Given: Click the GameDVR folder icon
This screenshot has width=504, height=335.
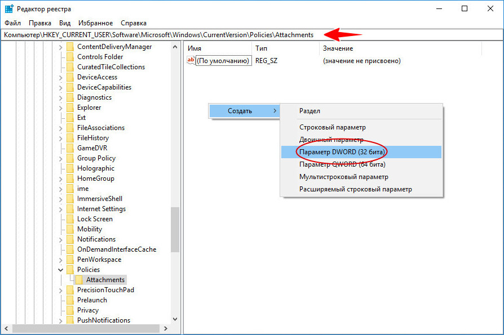Looking at the screenshot, I should (70, 148).
